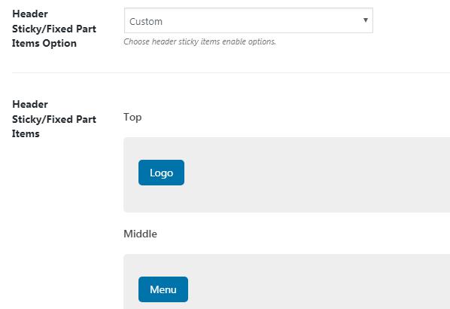The height and width of the screenshot is (309, 450).
Task: Select the Menu item in Middle section
Action: [x=163, y=289]
